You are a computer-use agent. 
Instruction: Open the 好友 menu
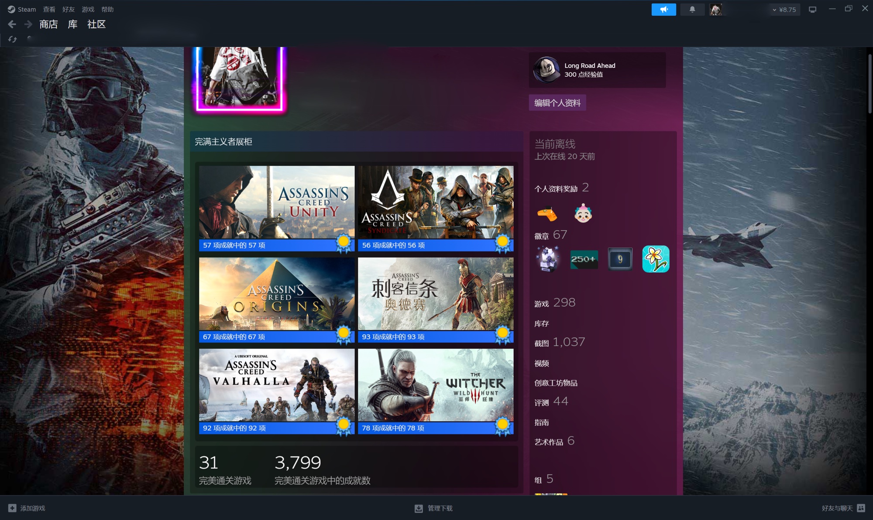coord(69,9)
